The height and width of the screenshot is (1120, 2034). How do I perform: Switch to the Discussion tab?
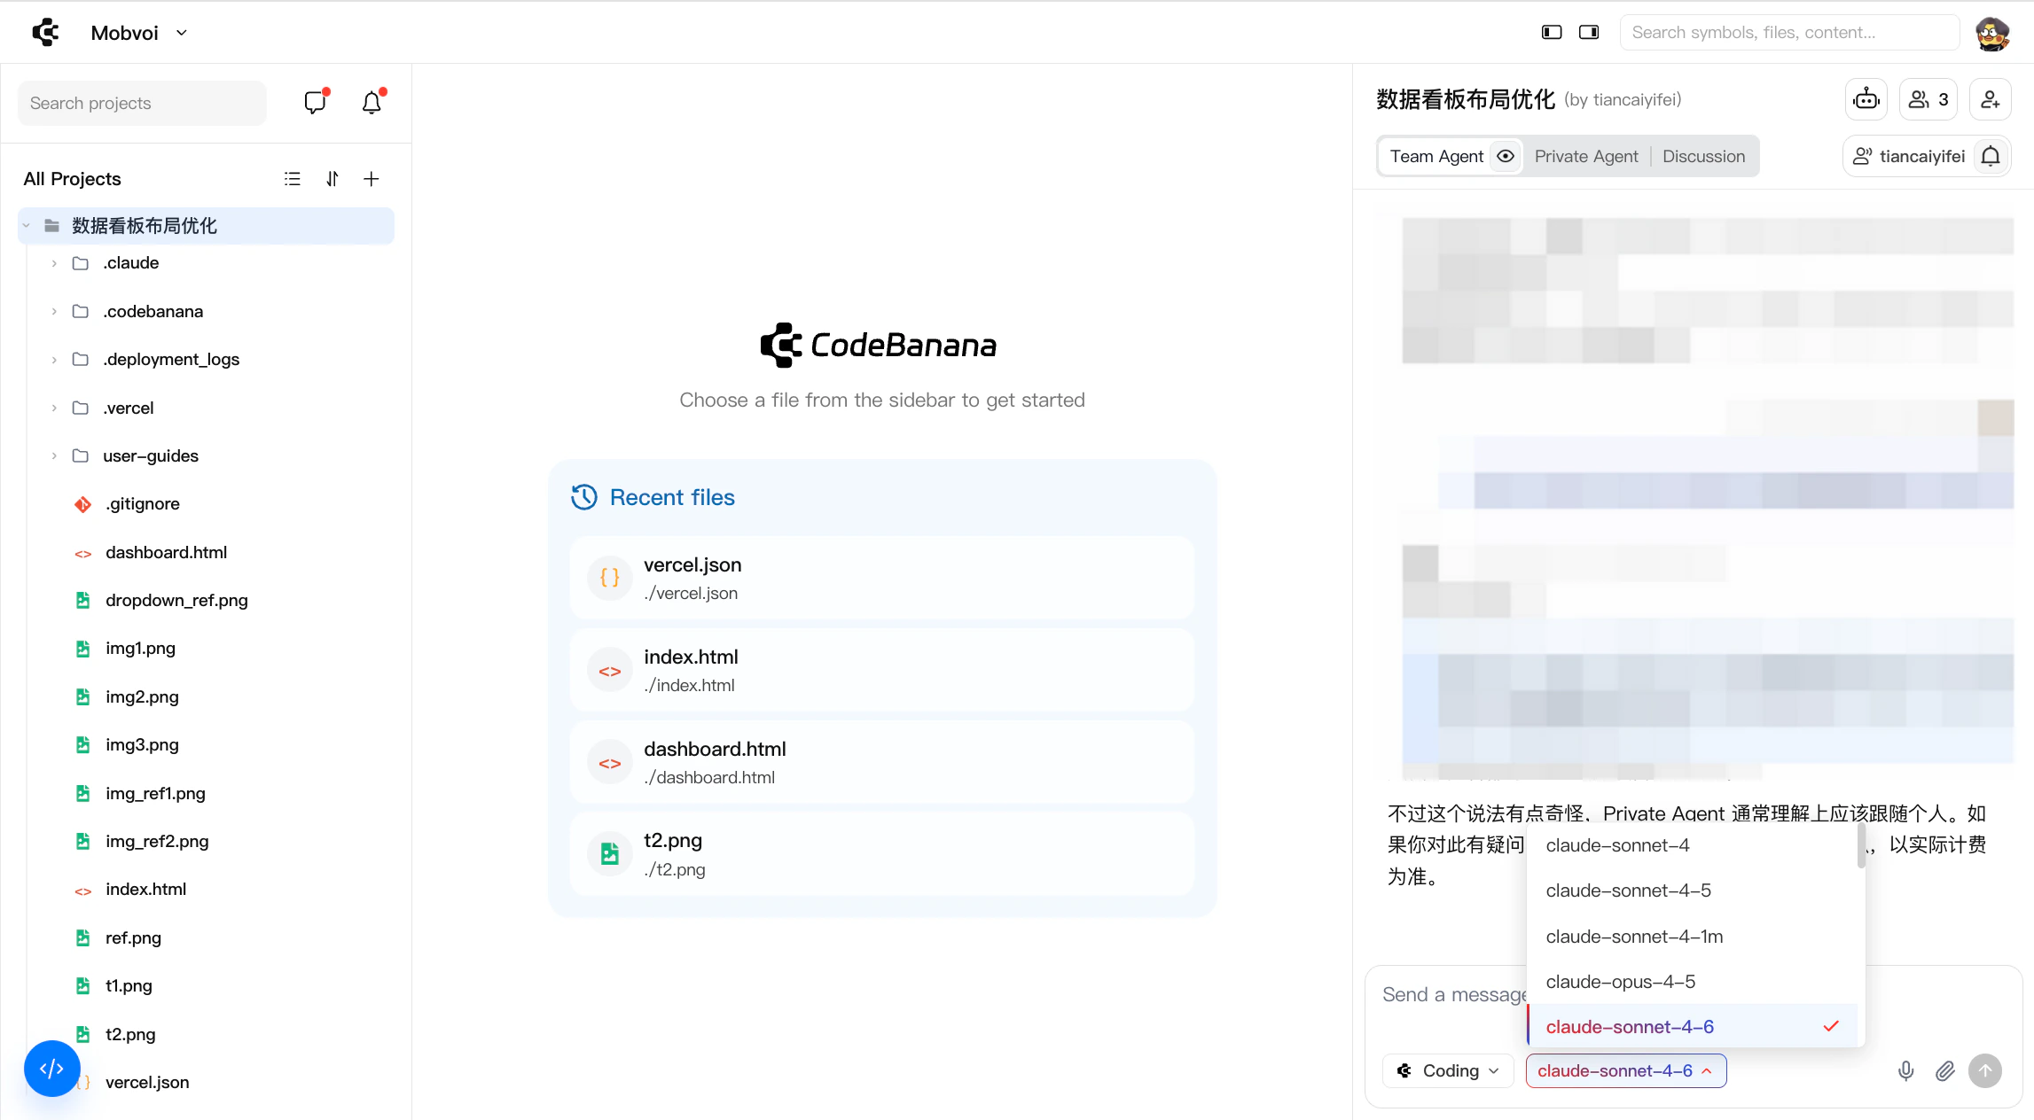click(1703, 156)
